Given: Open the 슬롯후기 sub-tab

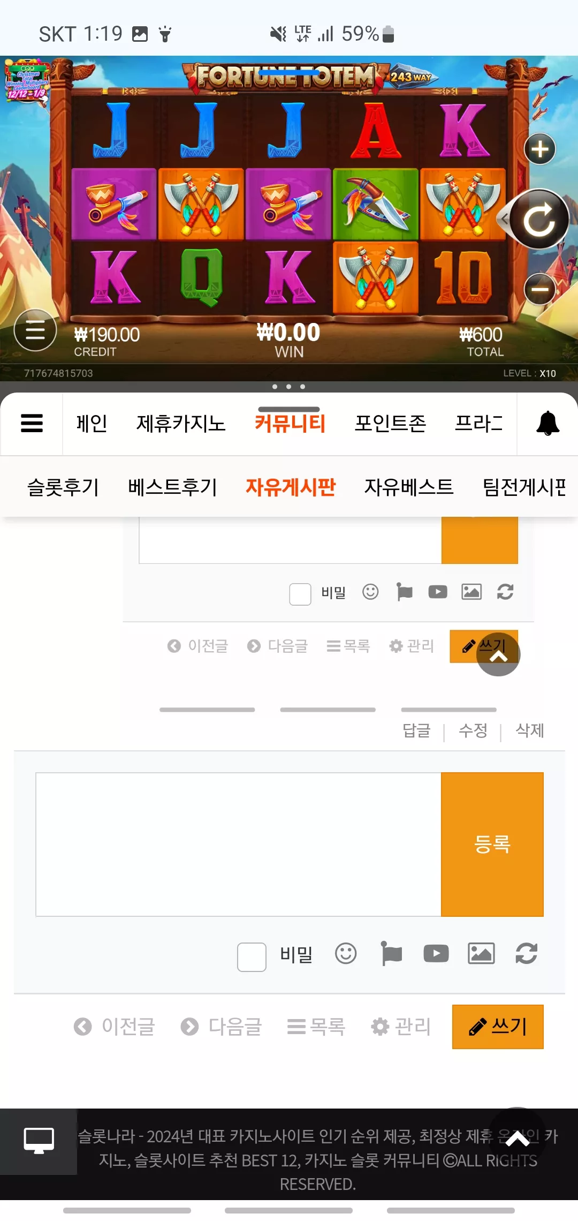Looking at the screenshot, I should coord(63,487).
